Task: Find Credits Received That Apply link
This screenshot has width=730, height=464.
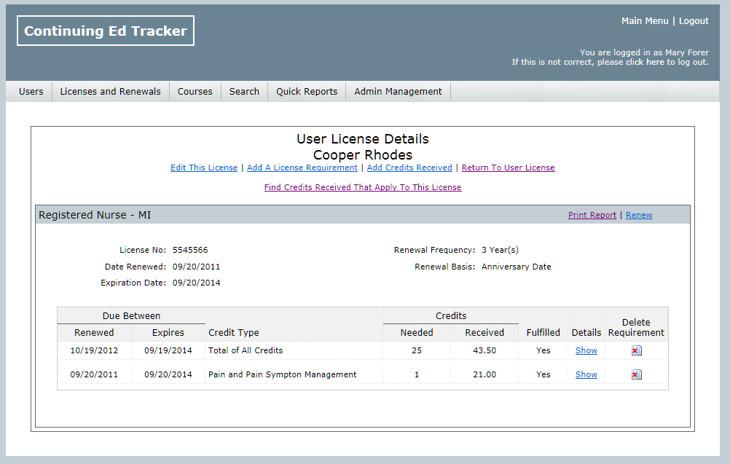Action: [363, 187]
